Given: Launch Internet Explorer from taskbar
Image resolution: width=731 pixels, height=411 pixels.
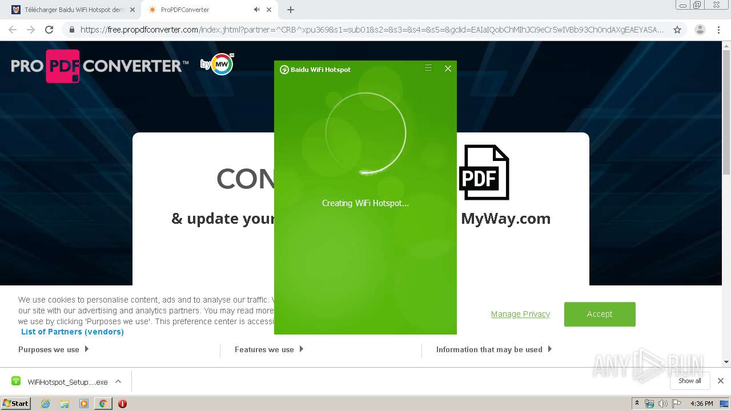Looking at the screenshot, I should (x=45, y=404).
